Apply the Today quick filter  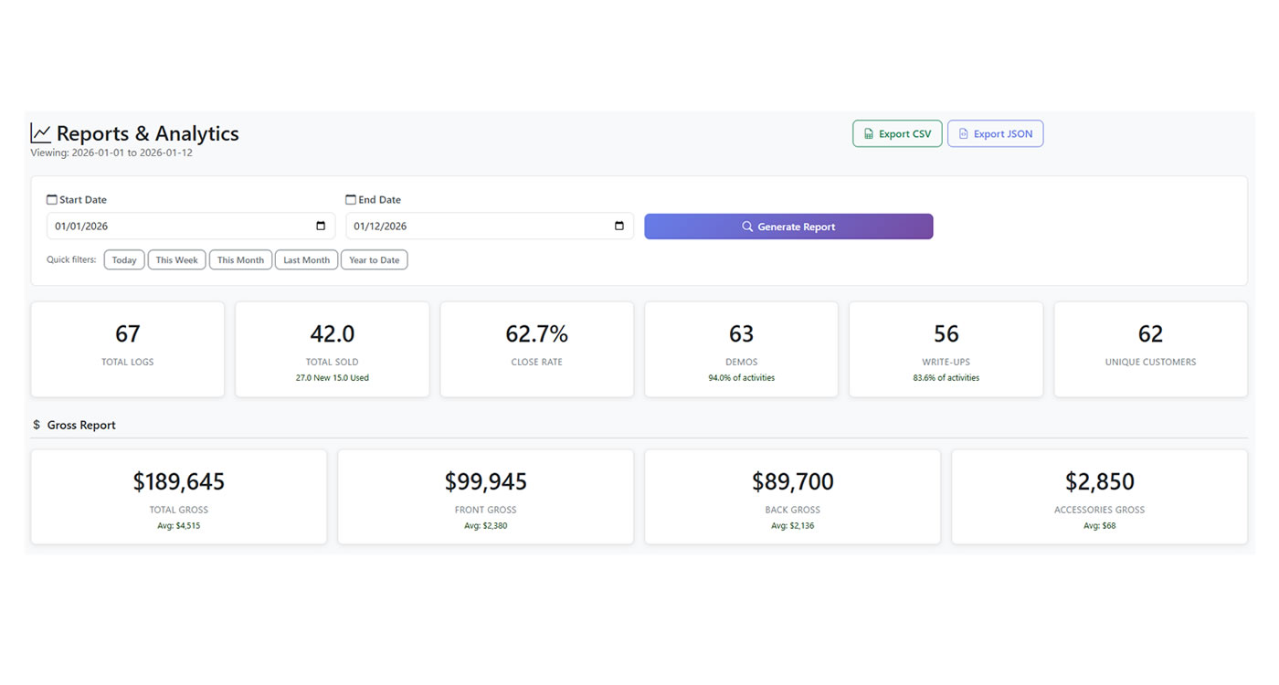124,259
